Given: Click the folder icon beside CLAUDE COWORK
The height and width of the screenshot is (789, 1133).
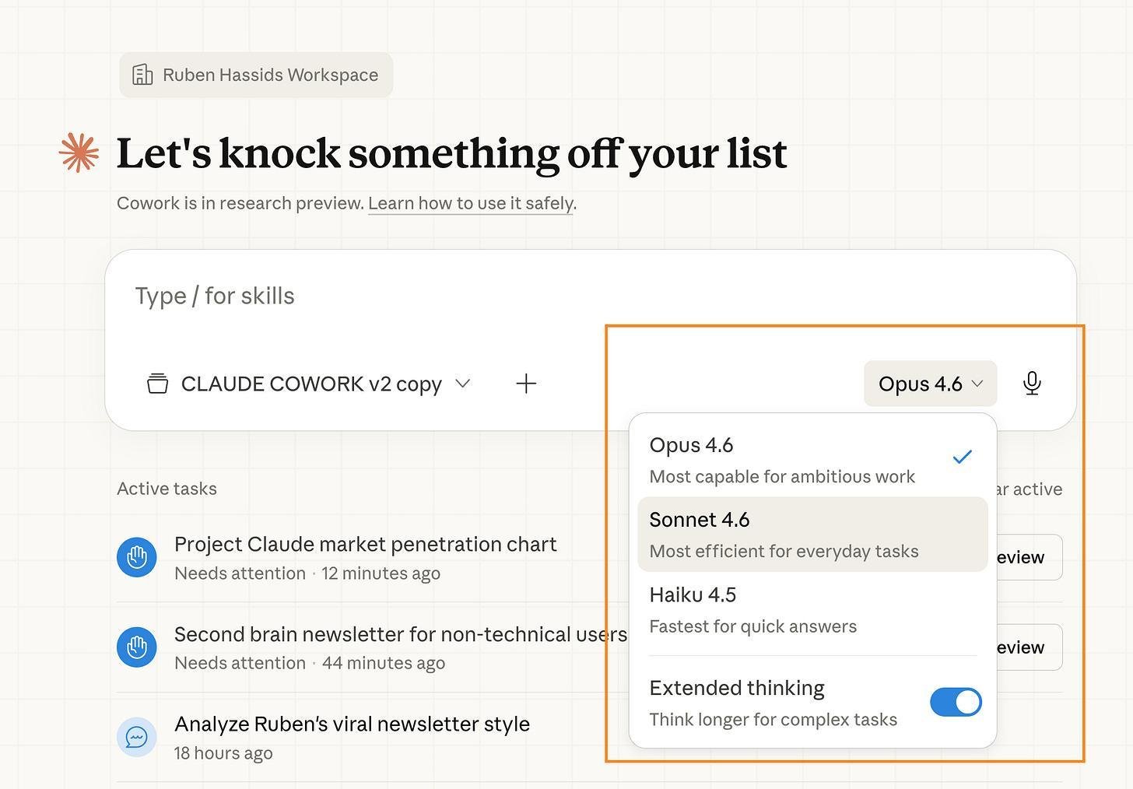Looking at the screenshot, I should (x=157, y=384).
